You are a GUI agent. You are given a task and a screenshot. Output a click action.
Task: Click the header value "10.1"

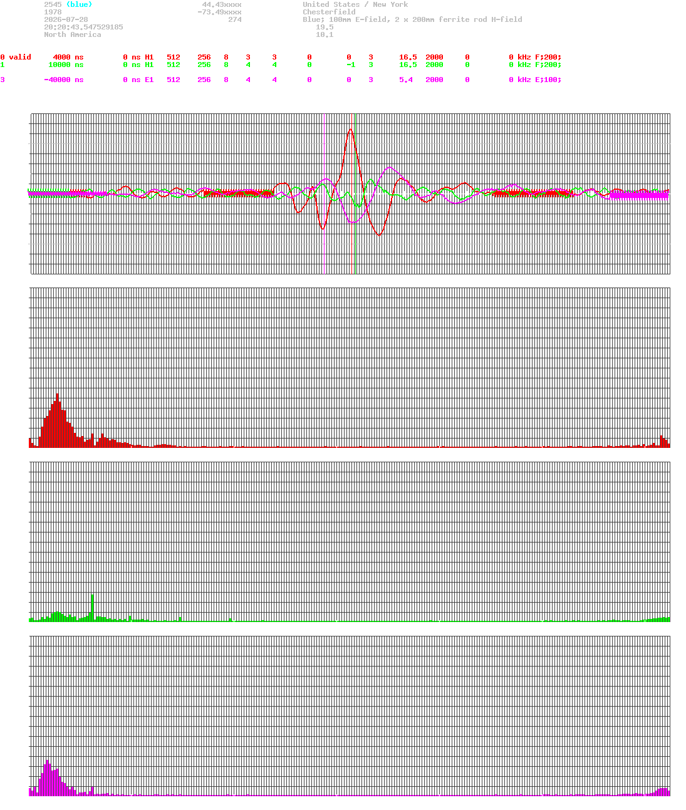325,34
